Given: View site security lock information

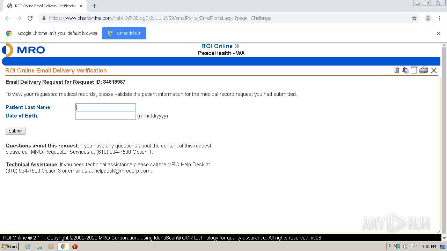Looking at the screenshot, I should point(44,18).
